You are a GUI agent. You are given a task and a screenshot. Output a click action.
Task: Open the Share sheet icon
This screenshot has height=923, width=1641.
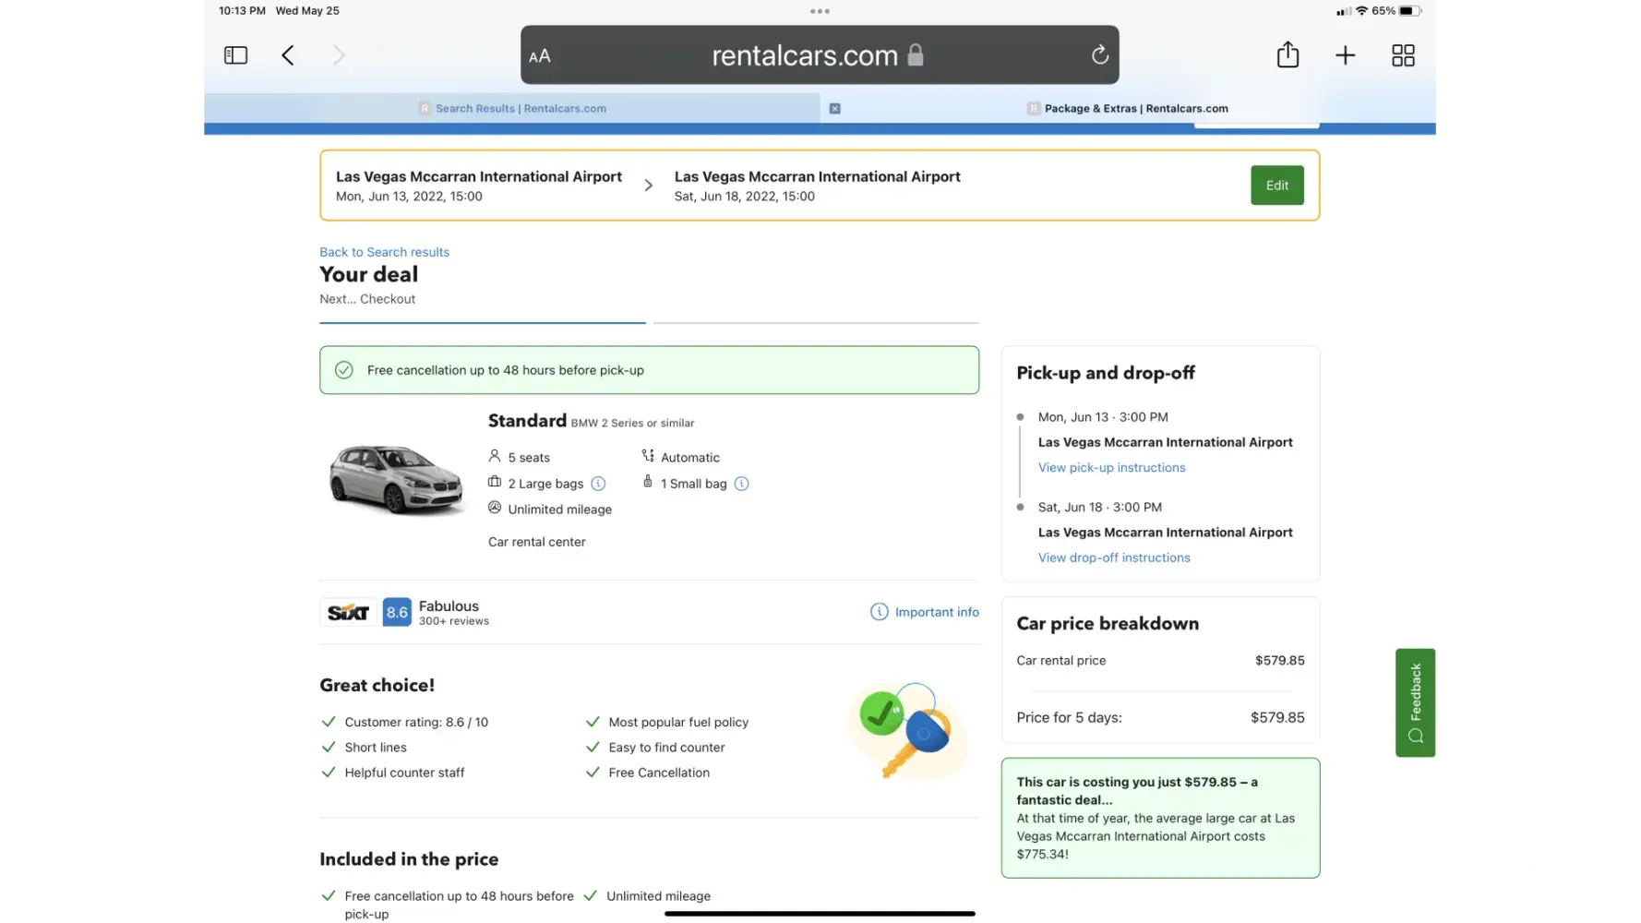pyautogui.click(x=1288, y=55)
